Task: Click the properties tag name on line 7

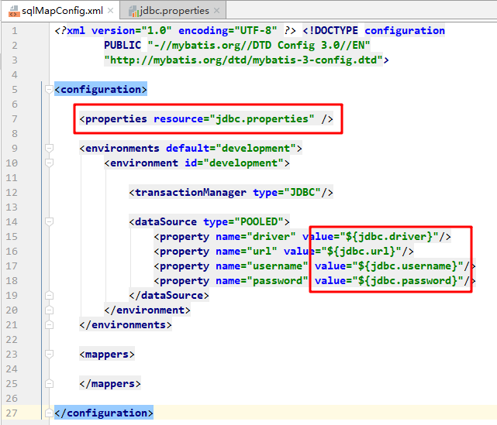Action: point(116,119)
